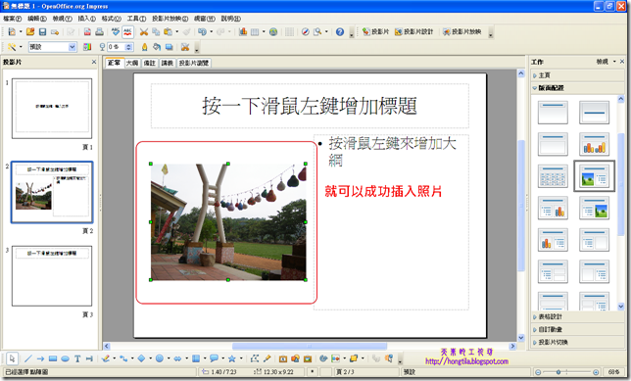Screen dimensions: 631x381
Task: Click the Paste clipboard icon
Action: [168, 31]
